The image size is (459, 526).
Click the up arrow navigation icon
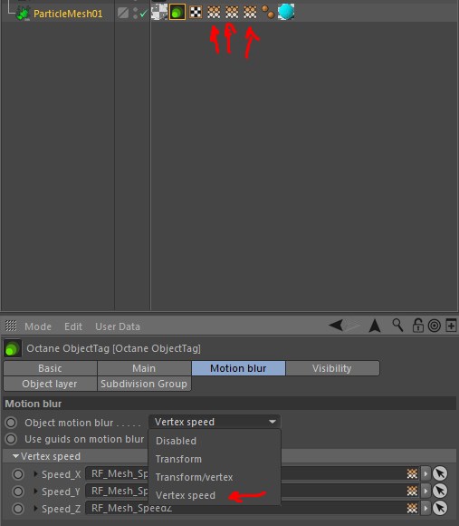click(x=375, y=326)
